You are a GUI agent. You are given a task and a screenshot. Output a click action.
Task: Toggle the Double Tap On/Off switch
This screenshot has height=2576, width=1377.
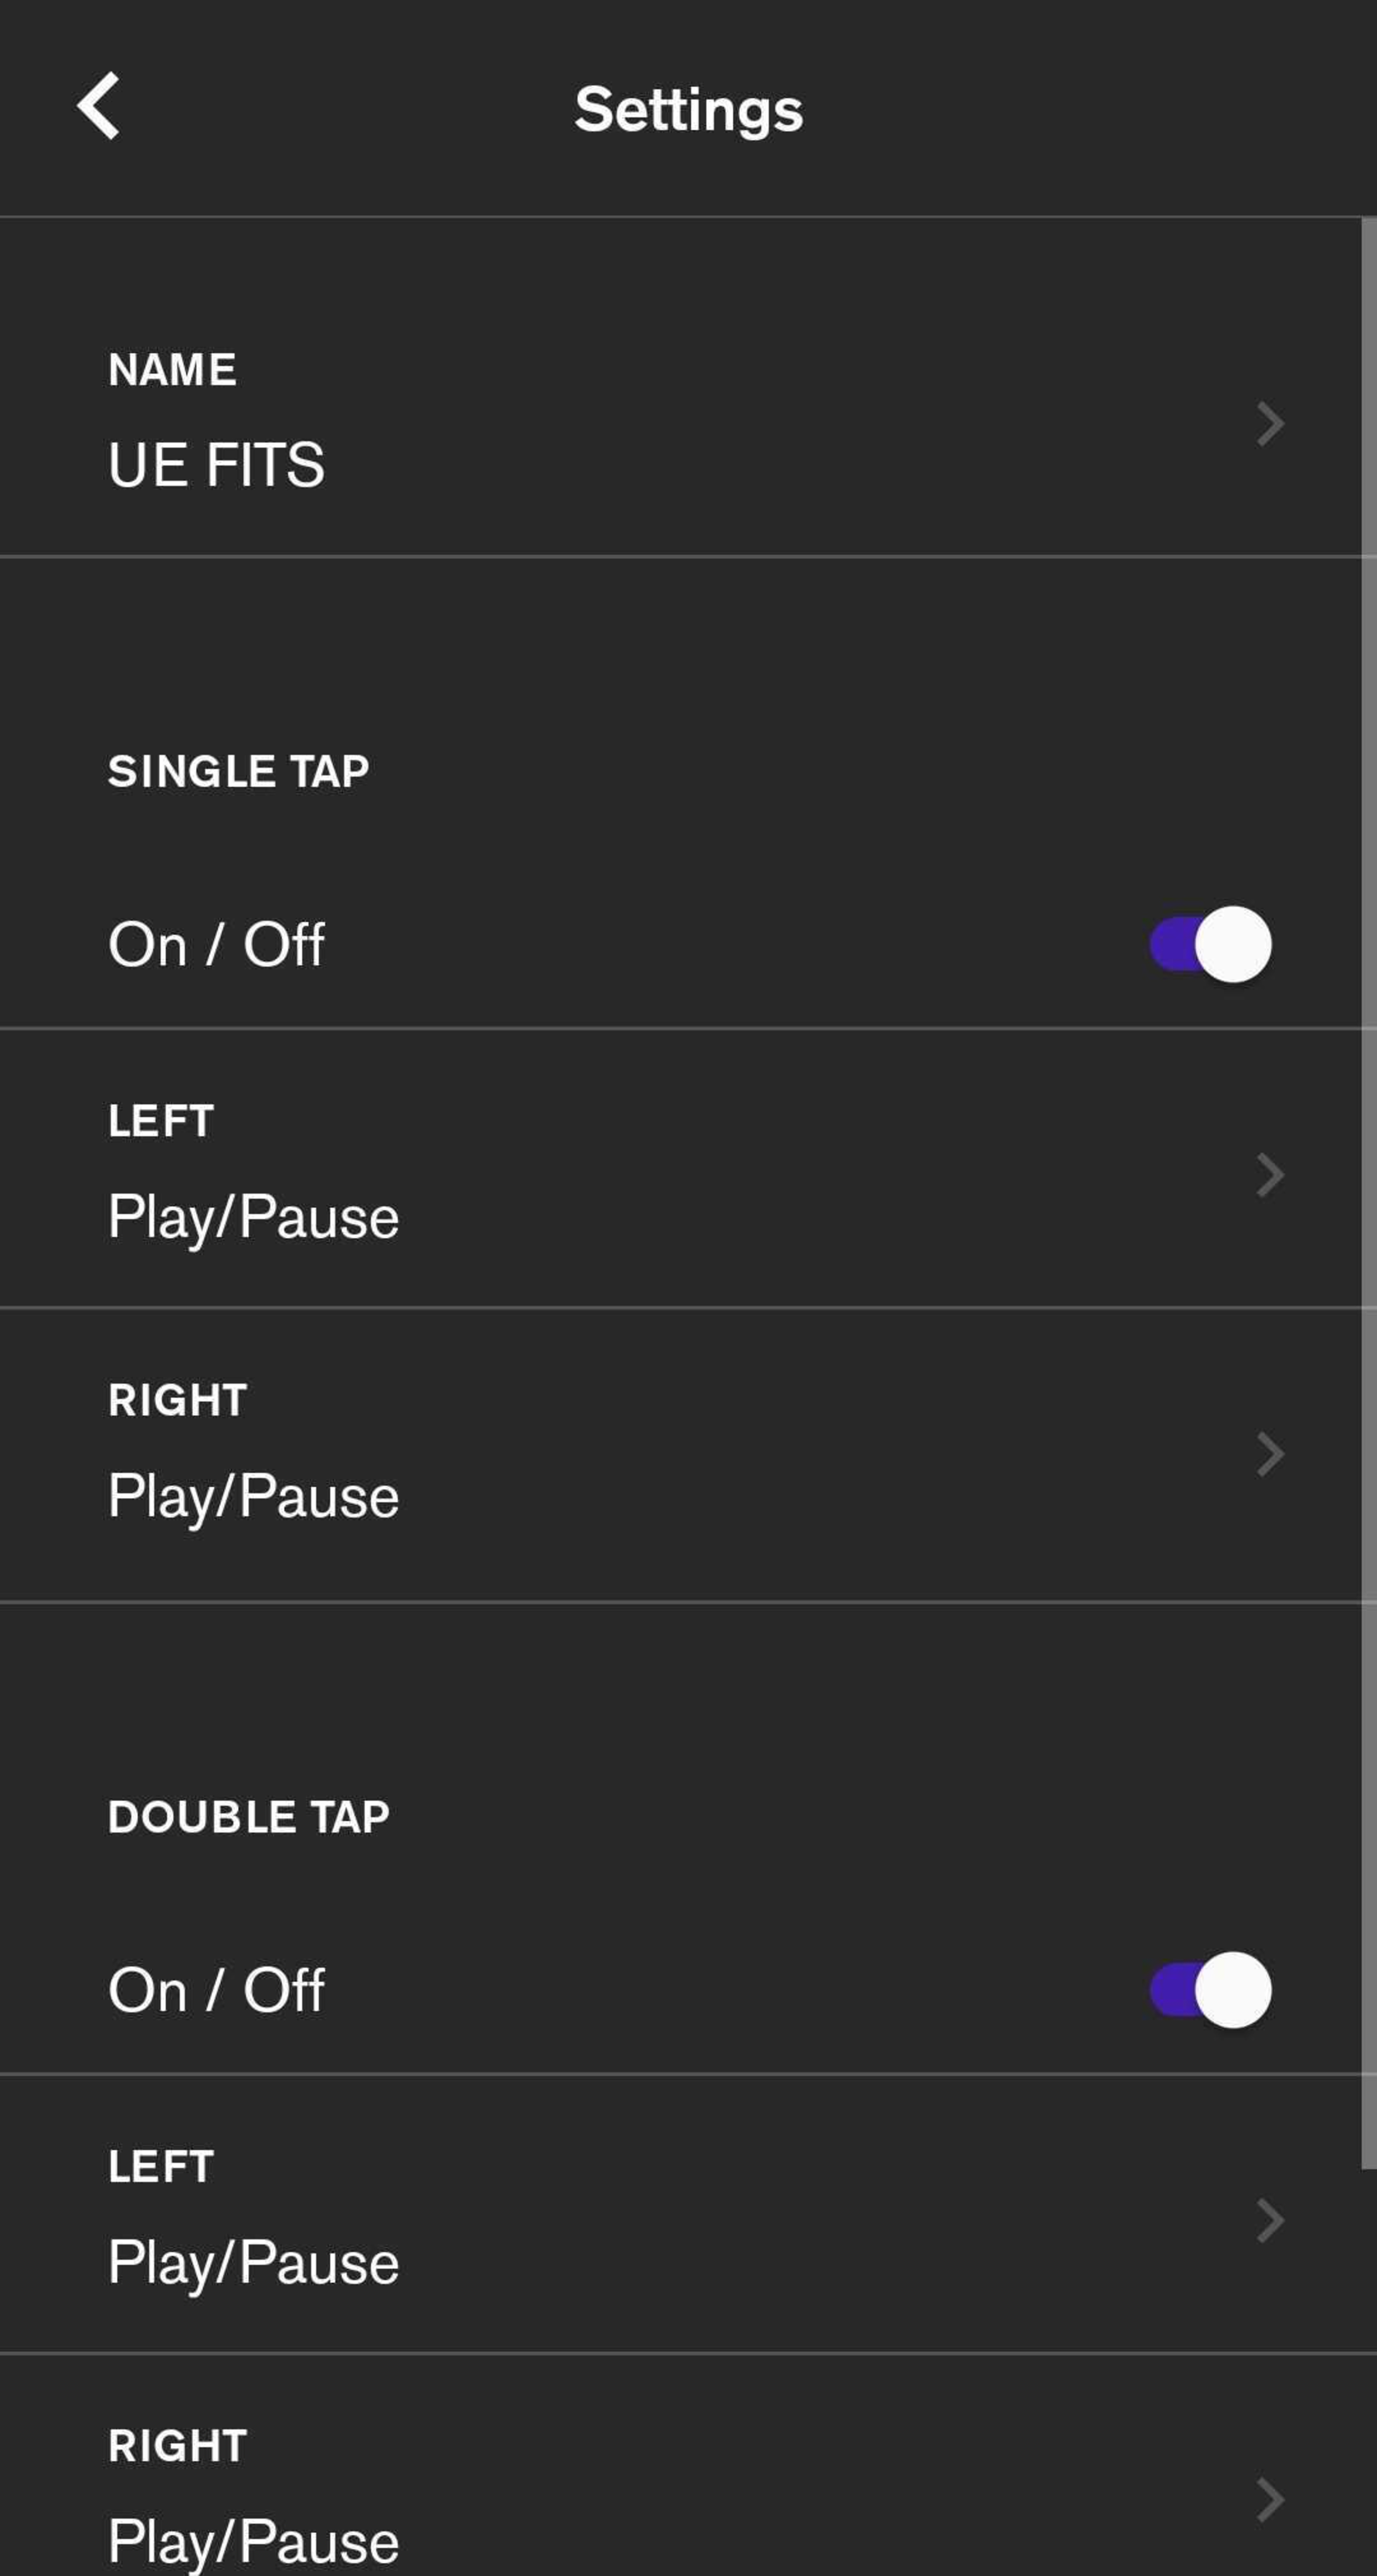click(1210, 1990)
